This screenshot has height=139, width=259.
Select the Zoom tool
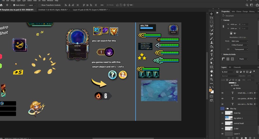coord(211,79)
